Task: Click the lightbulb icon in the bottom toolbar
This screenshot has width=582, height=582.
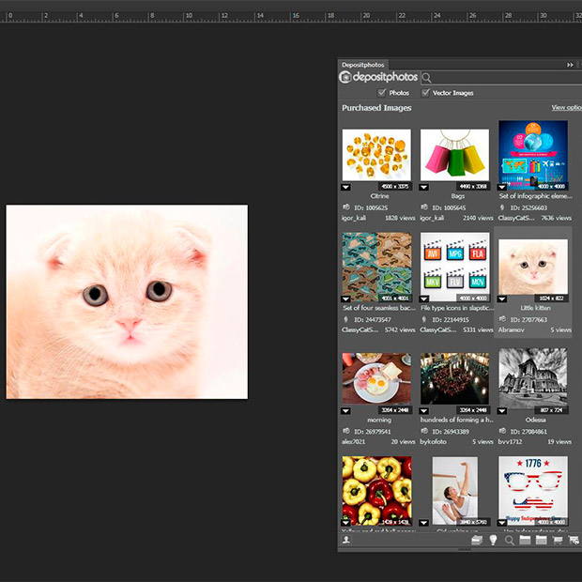Action: (x=493, y=540)
